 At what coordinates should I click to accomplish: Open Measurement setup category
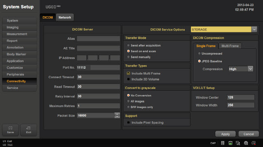click(x=20, y=34)
